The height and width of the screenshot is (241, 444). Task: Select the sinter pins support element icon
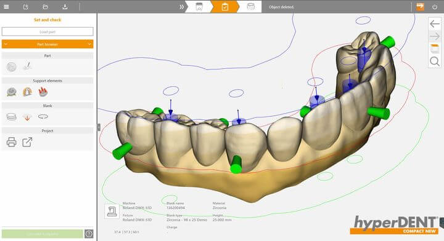(x=43, y=92)
